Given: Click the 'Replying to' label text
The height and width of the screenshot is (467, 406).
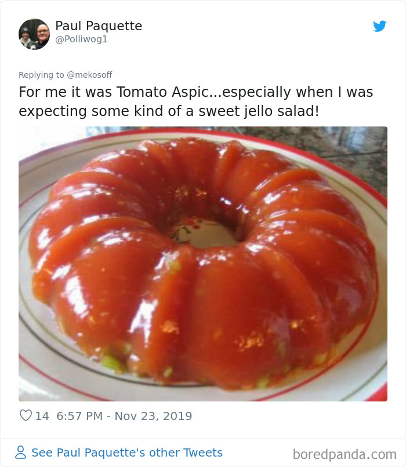Looking at the screenshot, I should [39, 74].
